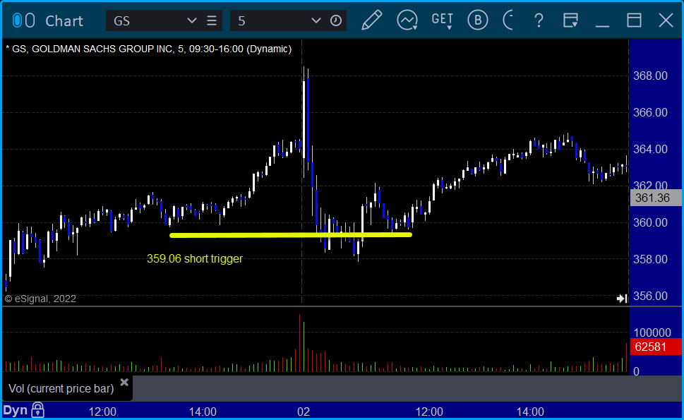The image size is (684, 420).
Task: Click the 02 date label on time axis
Action: click(x=304, y=412)
